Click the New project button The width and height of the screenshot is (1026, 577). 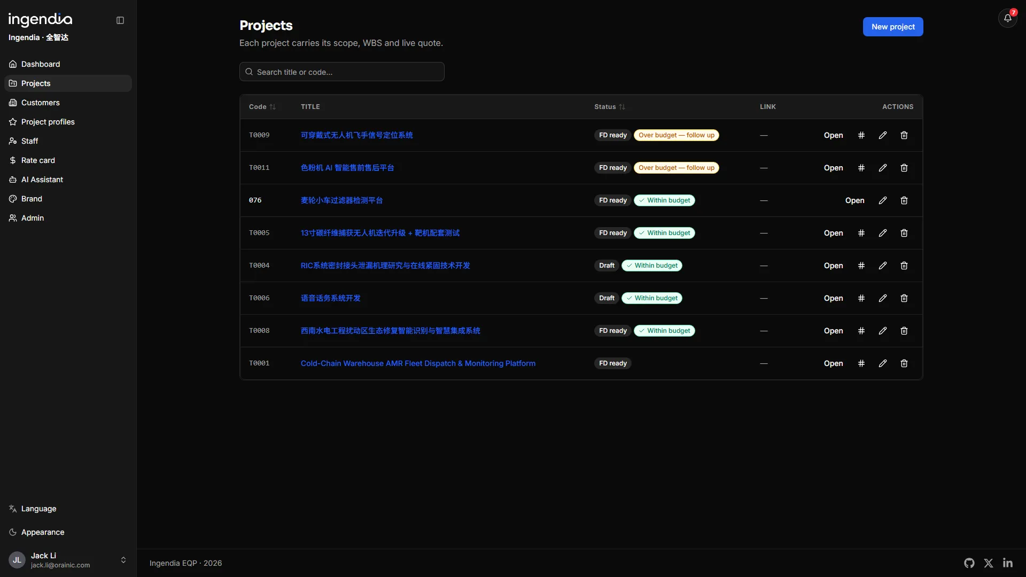[892, 27]
